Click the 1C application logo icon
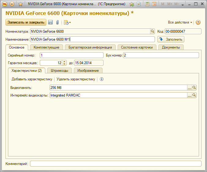 click(x=5, y=4)
